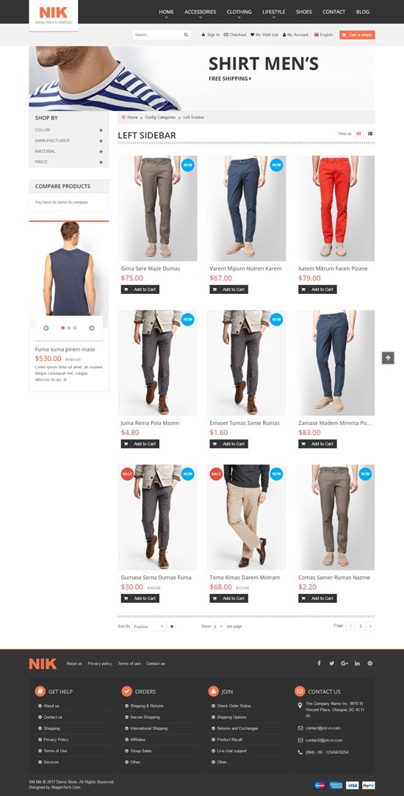The height and width of the screenshot is (796, 404).
Task: Select first carousel dot under tank top
Action: point(63,328)
